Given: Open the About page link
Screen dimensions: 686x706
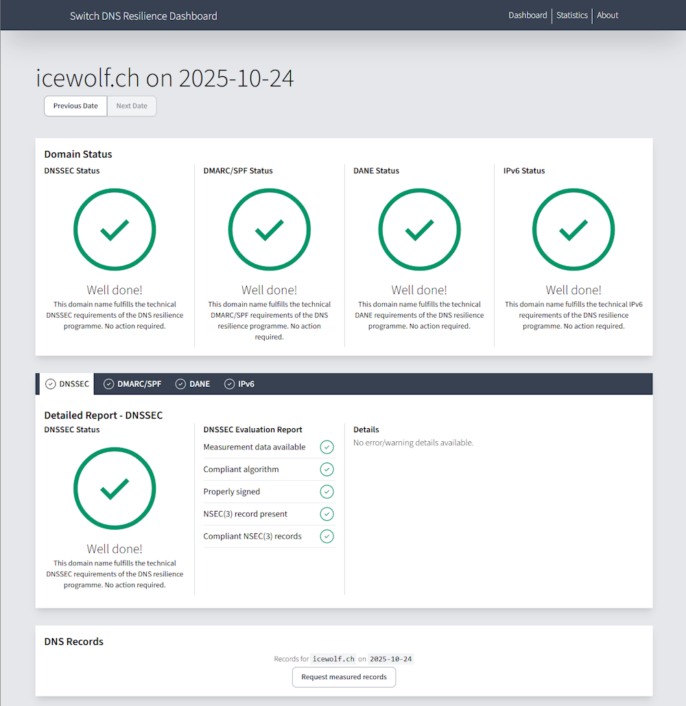Looking at the screenshot, I should (607, 15).
